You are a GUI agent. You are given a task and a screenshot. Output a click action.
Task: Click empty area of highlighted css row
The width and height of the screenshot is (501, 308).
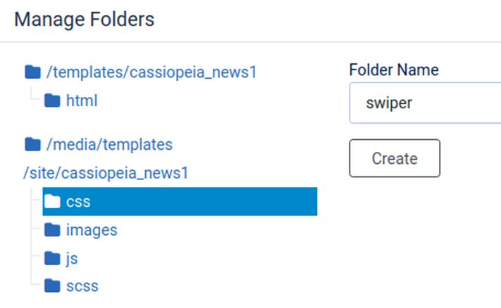click(211, 202)
